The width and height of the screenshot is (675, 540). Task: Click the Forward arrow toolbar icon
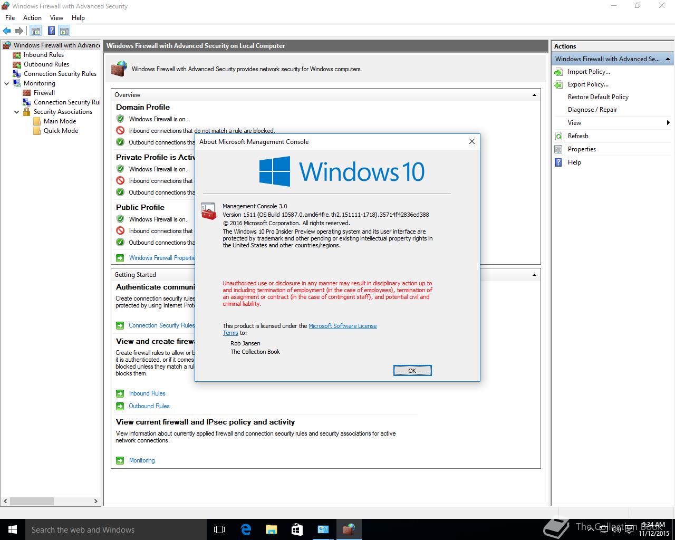point(19,31)
